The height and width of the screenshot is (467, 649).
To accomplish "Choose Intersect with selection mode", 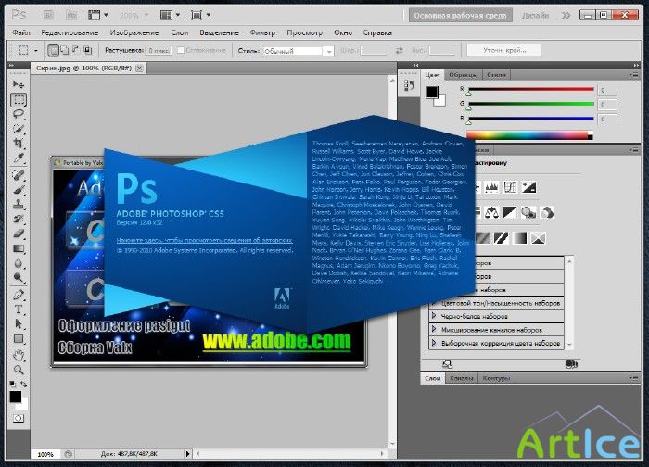I will pyautogui.click(x=87, y=50).
